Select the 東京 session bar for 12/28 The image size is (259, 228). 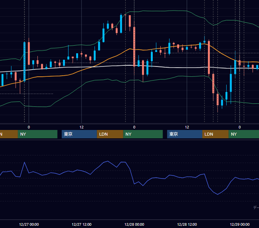tap(185, 134)
